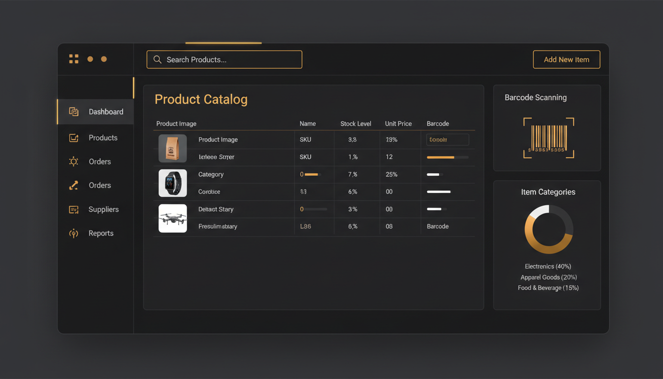Click the Add New Item button
663x379 pixels.
[x=566, y=59]
